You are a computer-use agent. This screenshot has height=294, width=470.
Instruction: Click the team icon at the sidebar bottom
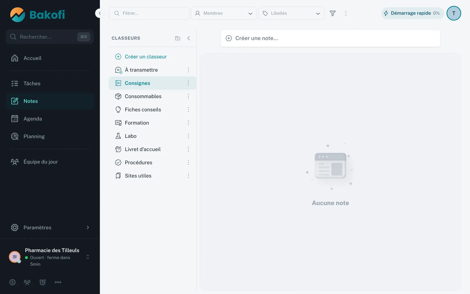27,282
